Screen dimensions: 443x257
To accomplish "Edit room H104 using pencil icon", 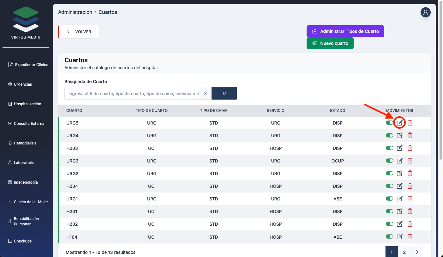I will click(399, 237).
